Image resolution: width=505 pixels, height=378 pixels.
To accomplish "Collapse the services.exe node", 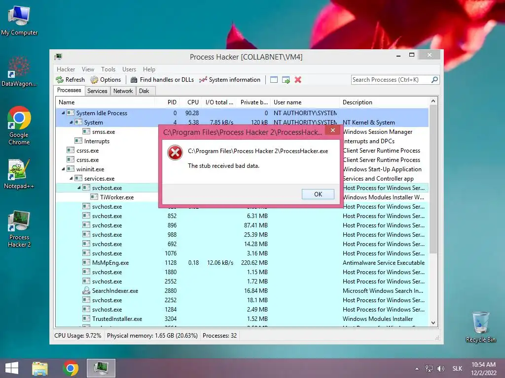I will coord(71,178).
